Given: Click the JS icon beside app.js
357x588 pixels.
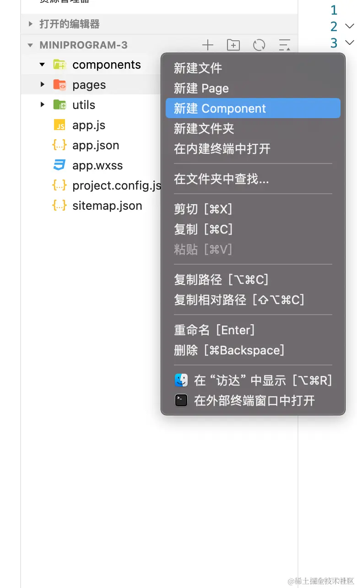Looking at the screenshot, I should [x=59, y=125].
